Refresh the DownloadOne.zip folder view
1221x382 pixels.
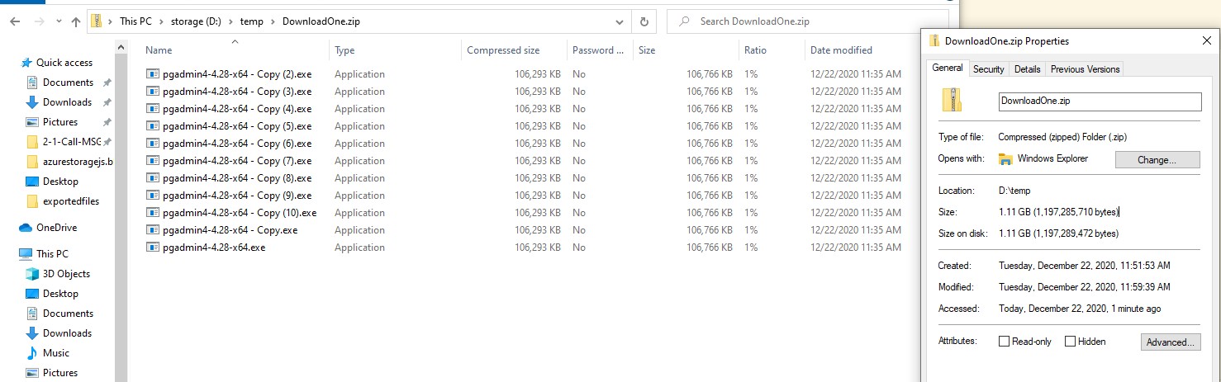(644, 21)
